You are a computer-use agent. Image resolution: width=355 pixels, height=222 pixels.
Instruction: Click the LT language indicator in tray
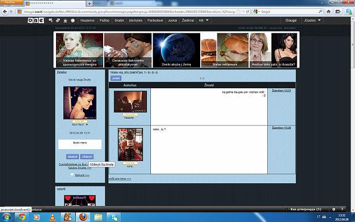pos(319,217)
